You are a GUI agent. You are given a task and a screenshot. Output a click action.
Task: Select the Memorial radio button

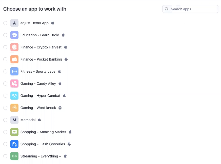tap(5, 120)
